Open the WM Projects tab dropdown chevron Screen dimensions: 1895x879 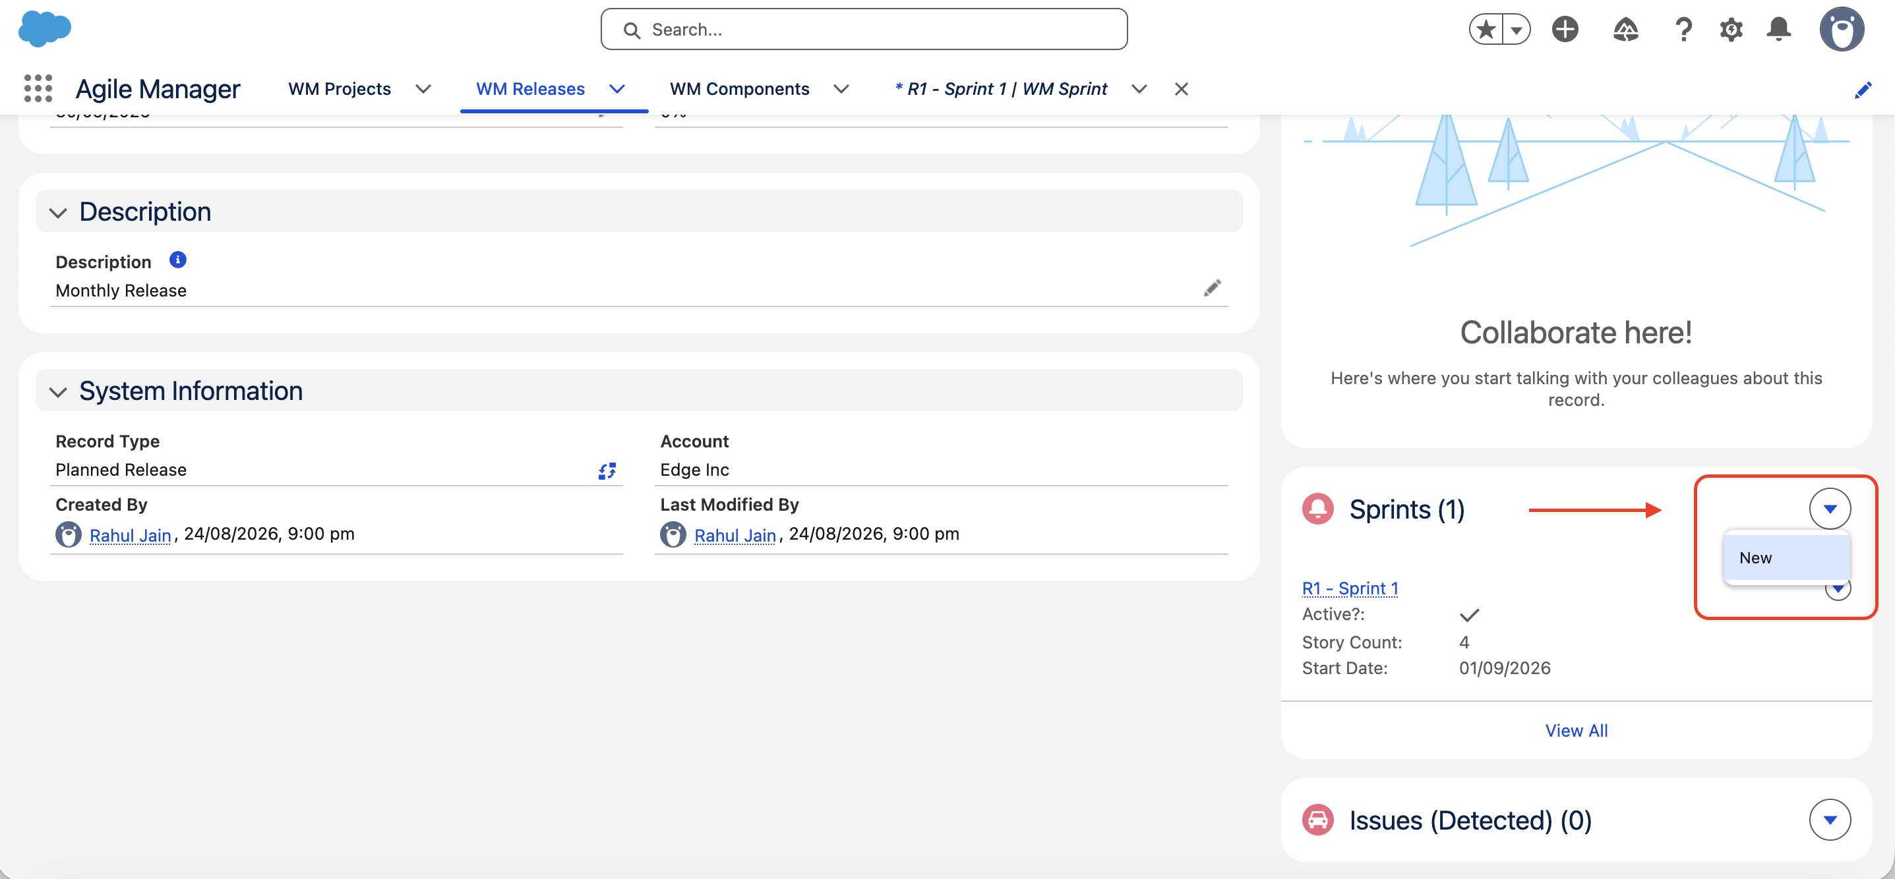tap(423, 89)
